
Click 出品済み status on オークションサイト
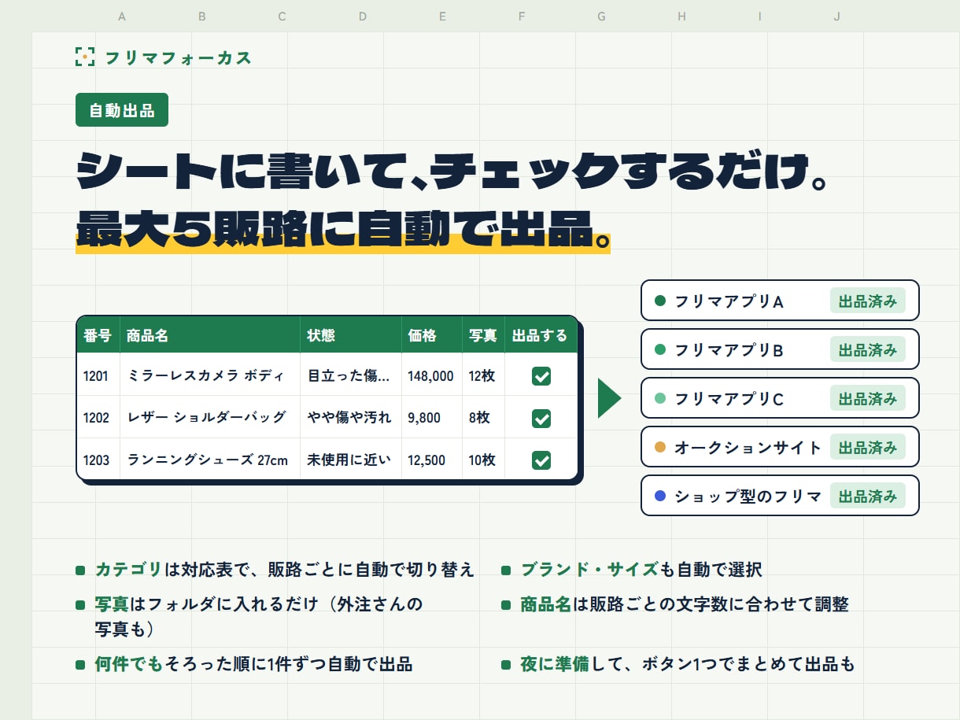click(868, 447)
